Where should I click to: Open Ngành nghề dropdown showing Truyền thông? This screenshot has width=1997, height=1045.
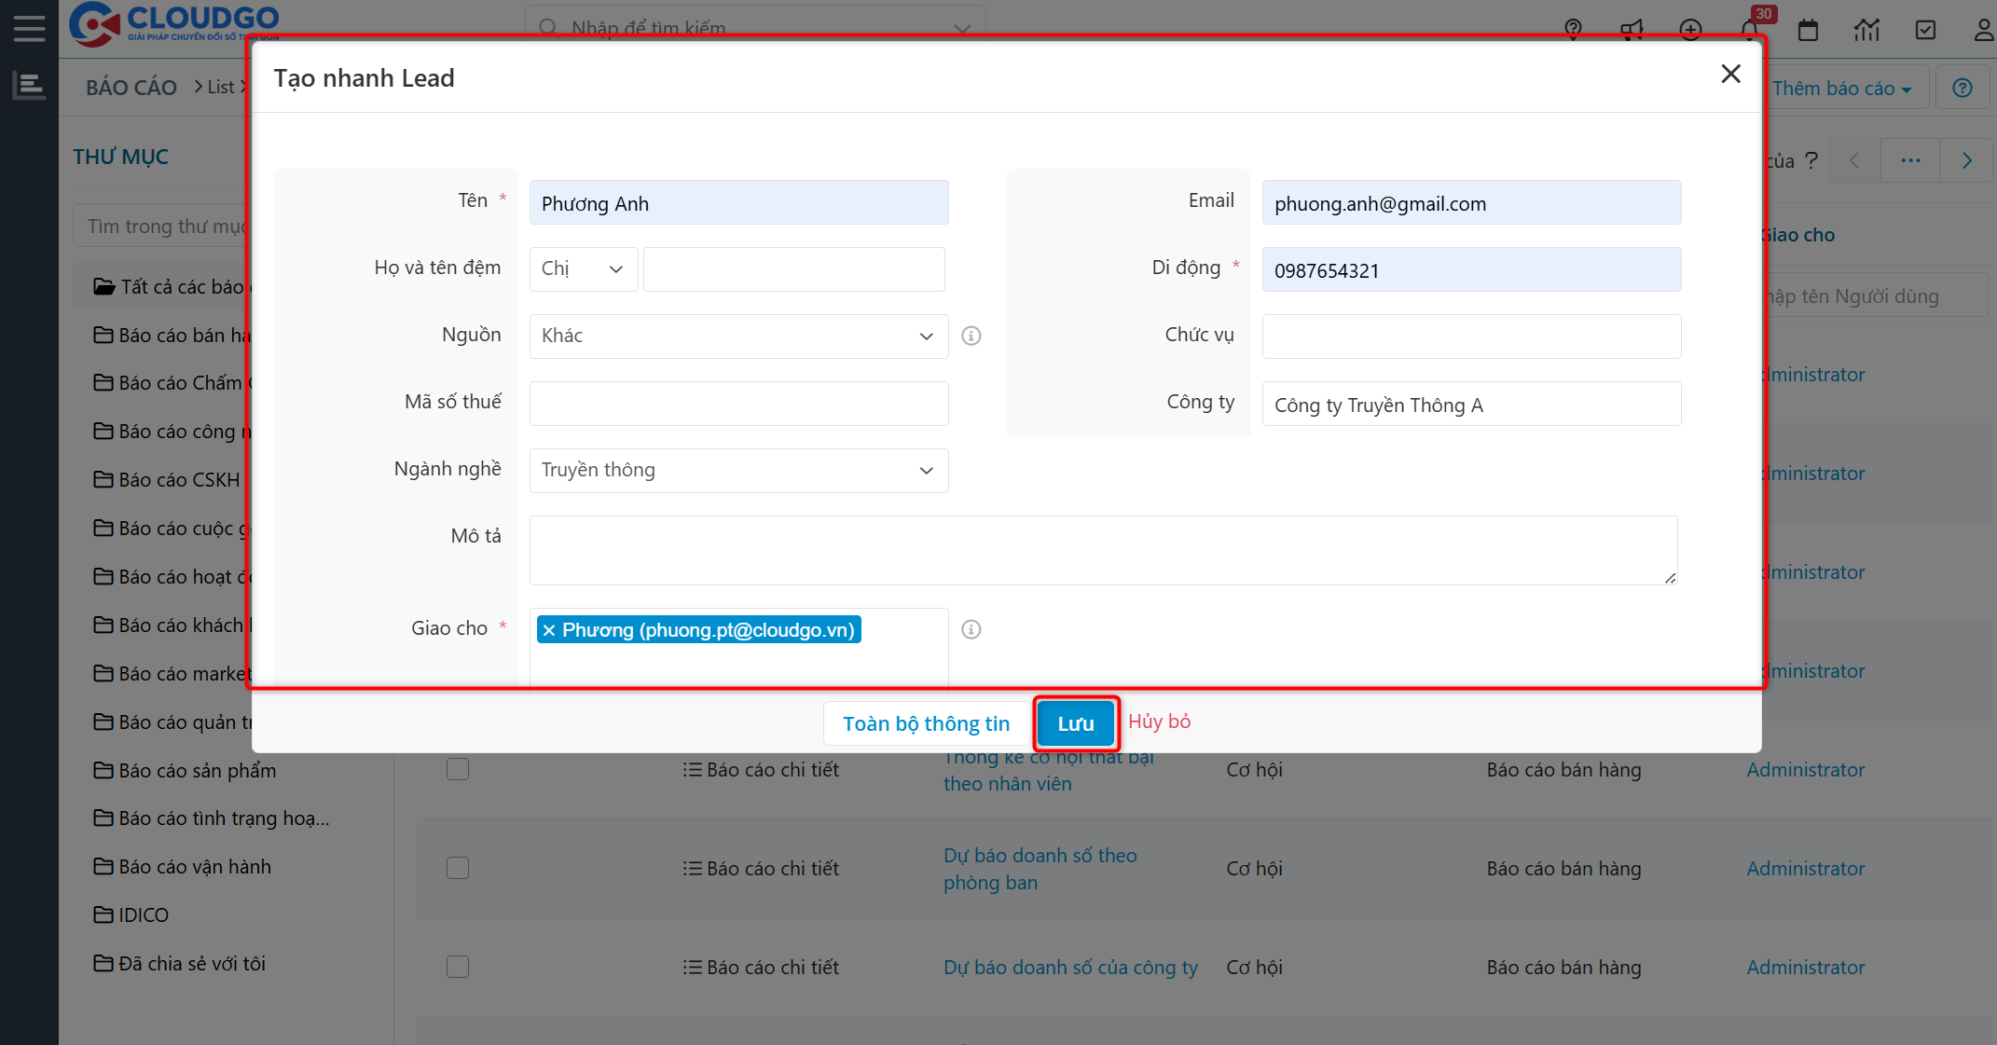[x=738, y=470]
